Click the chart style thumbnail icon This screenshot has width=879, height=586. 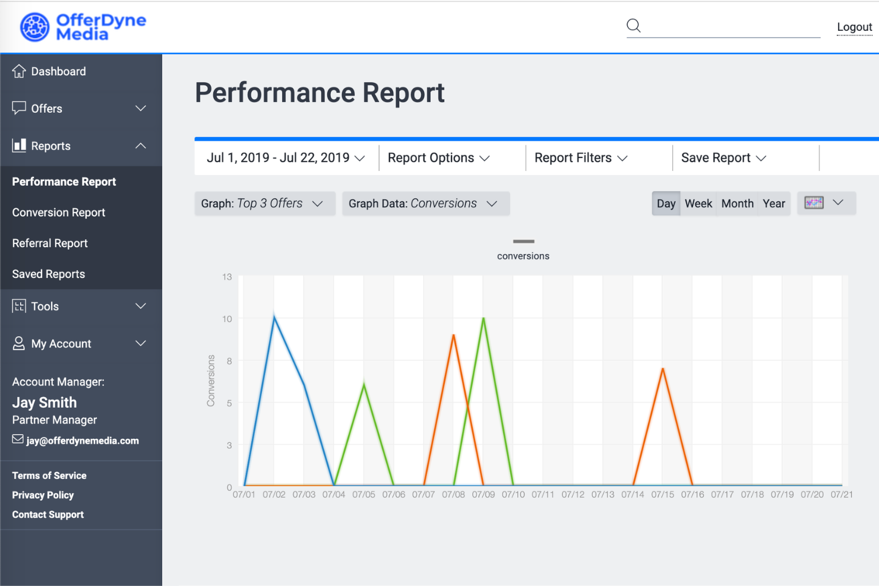coord(814,202)
